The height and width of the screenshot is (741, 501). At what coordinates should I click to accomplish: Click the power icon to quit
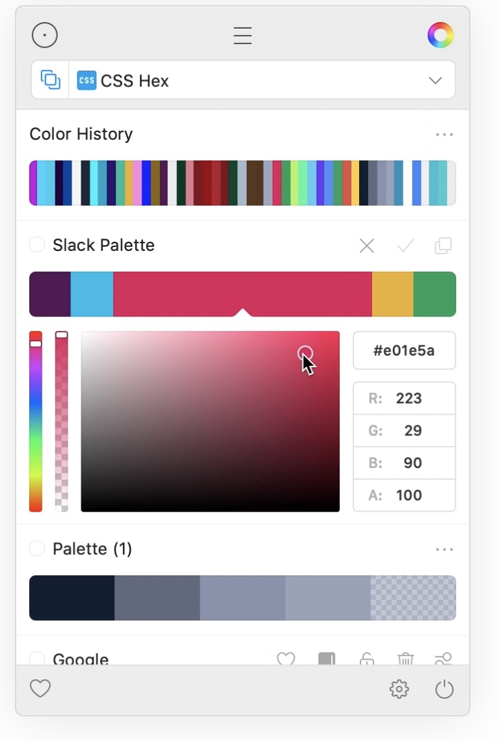(444, 689)
